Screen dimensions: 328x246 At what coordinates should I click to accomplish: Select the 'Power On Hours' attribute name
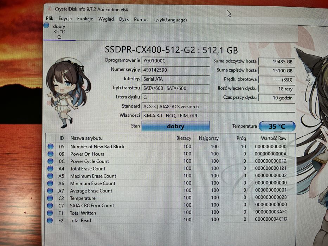pyautogui.click(x=87, y=154)
